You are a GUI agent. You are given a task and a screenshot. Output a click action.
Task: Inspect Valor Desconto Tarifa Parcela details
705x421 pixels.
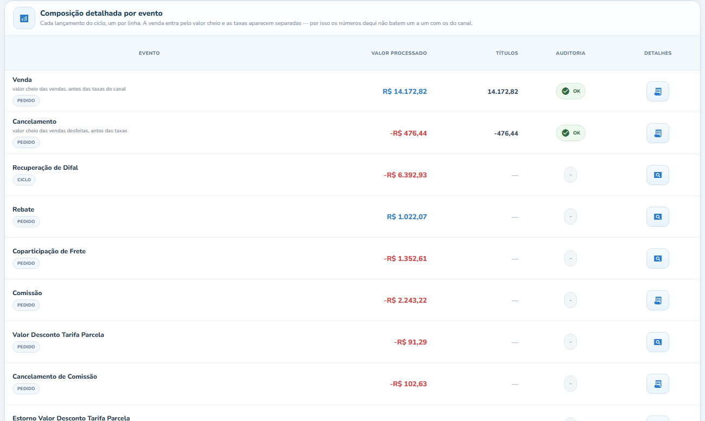657,342
